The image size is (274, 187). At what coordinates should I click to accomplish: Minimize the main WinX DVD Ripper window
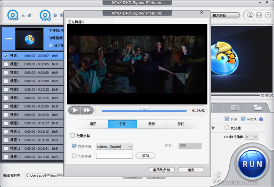[x=260, y=2]
